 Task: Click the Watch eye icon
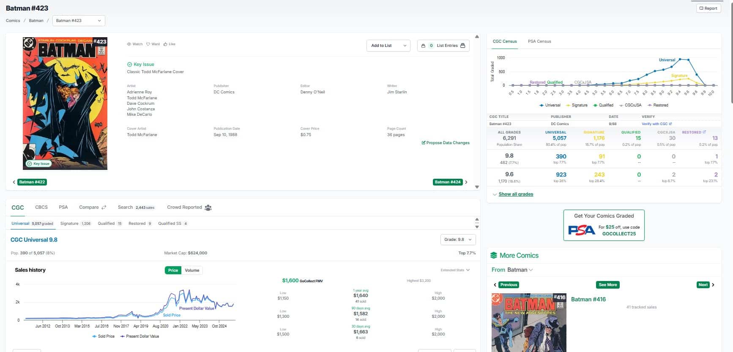(129, 44)
